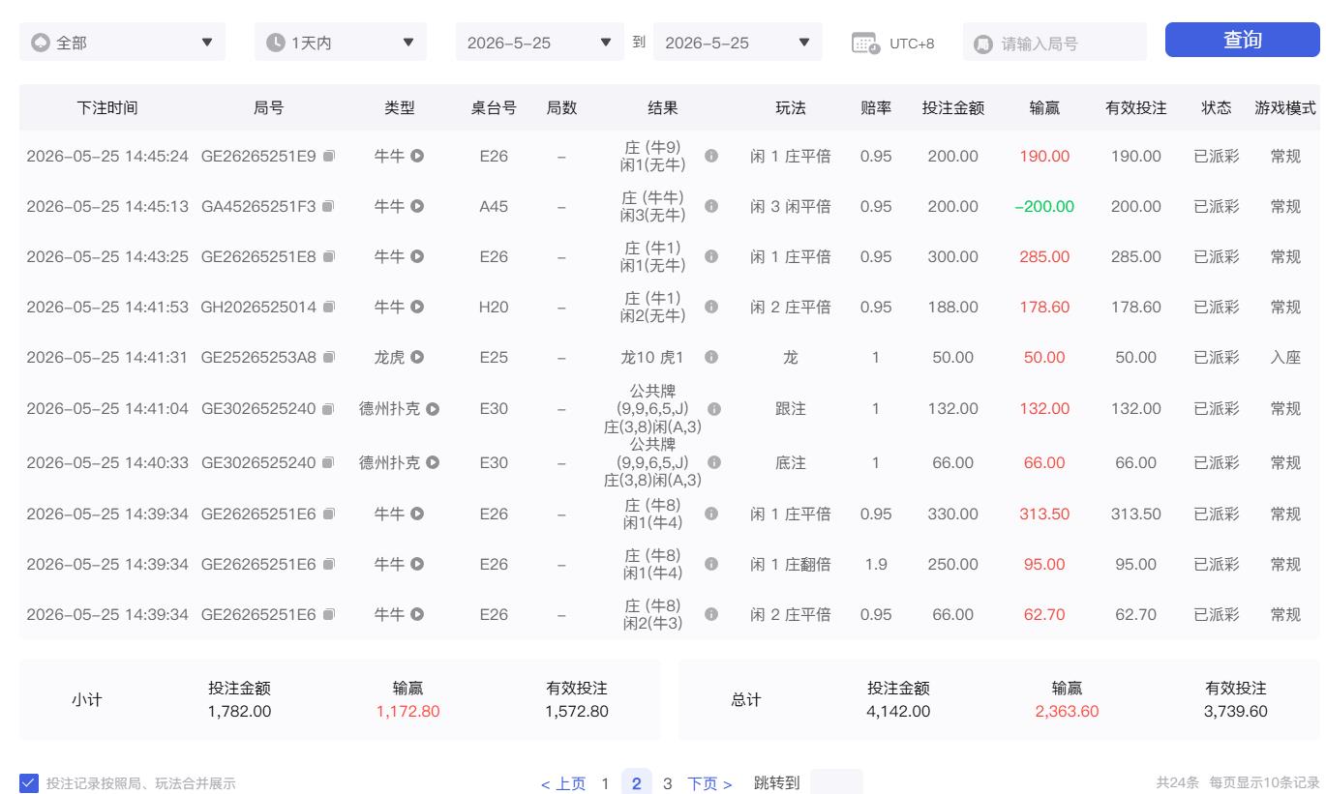
Task: Copy round number GE25265253A8
Action: 329,357
